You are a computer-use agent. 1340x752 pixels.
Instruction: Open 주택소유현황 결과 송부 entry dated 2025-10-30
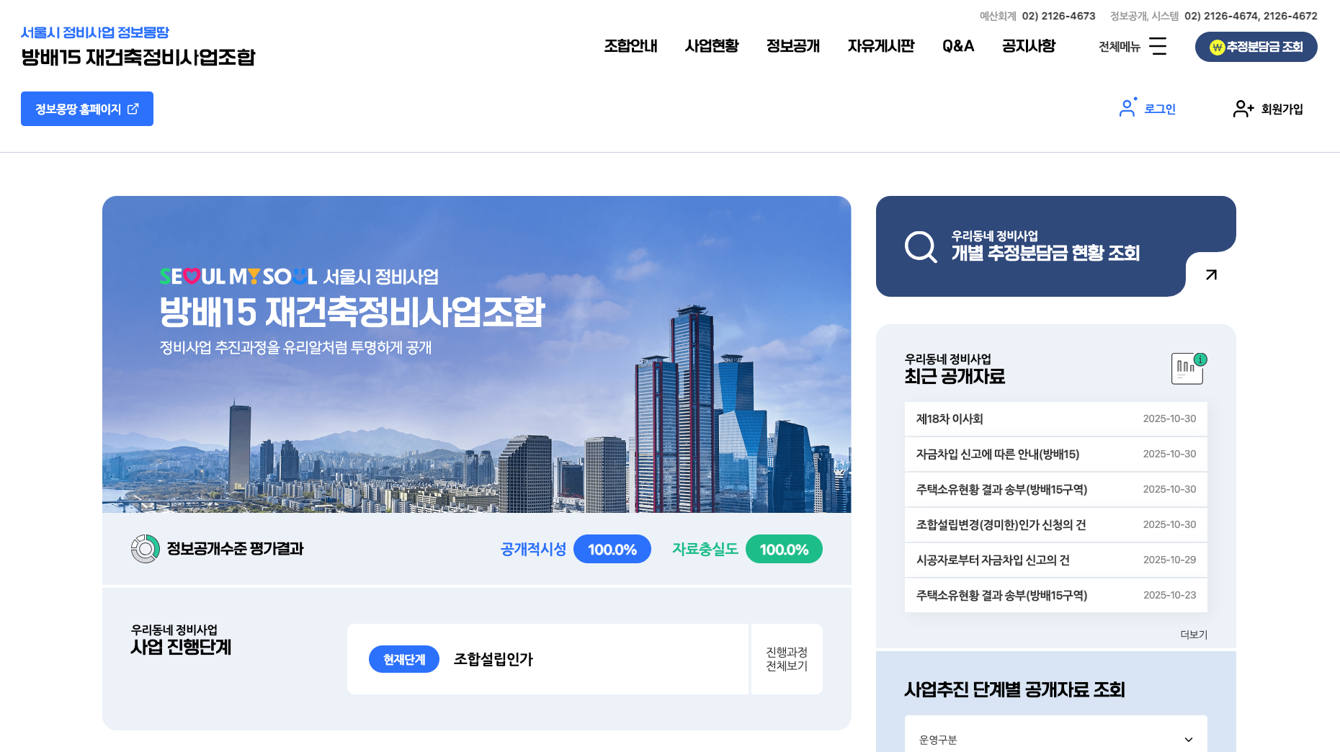pyautogui.click(x=1056, y=489)
